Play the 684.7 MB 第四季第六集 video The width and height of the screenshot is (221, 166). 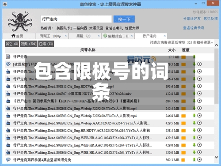pos(199,101)
